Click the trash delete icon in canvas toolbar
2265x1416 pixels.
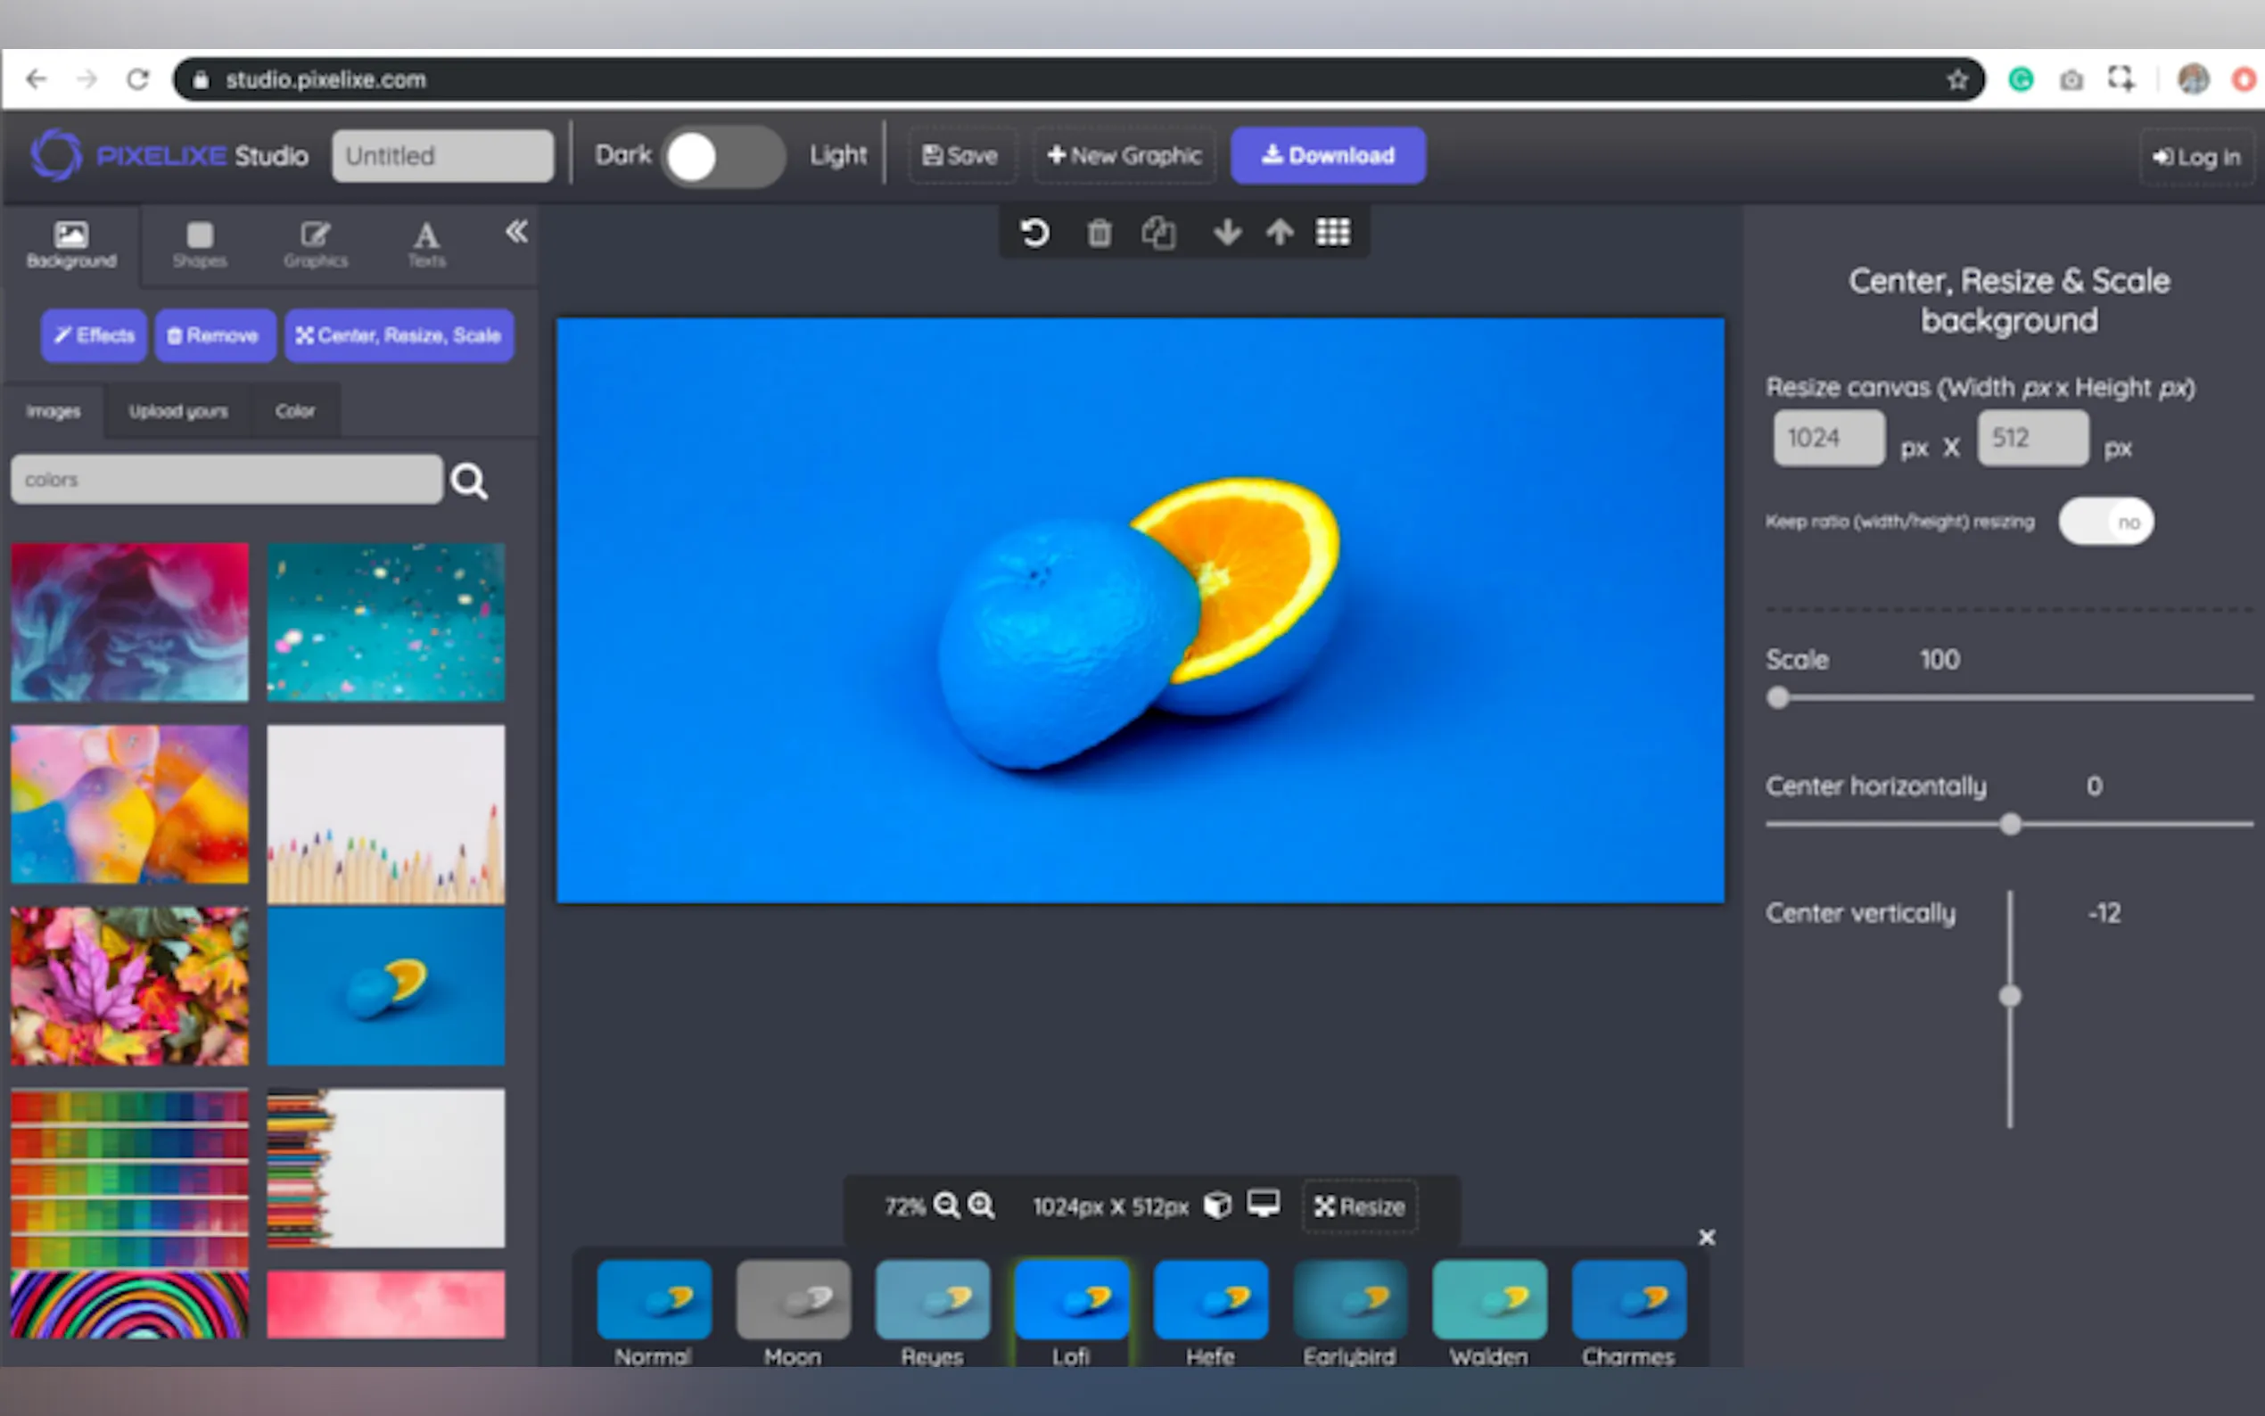pos(1100,232)
